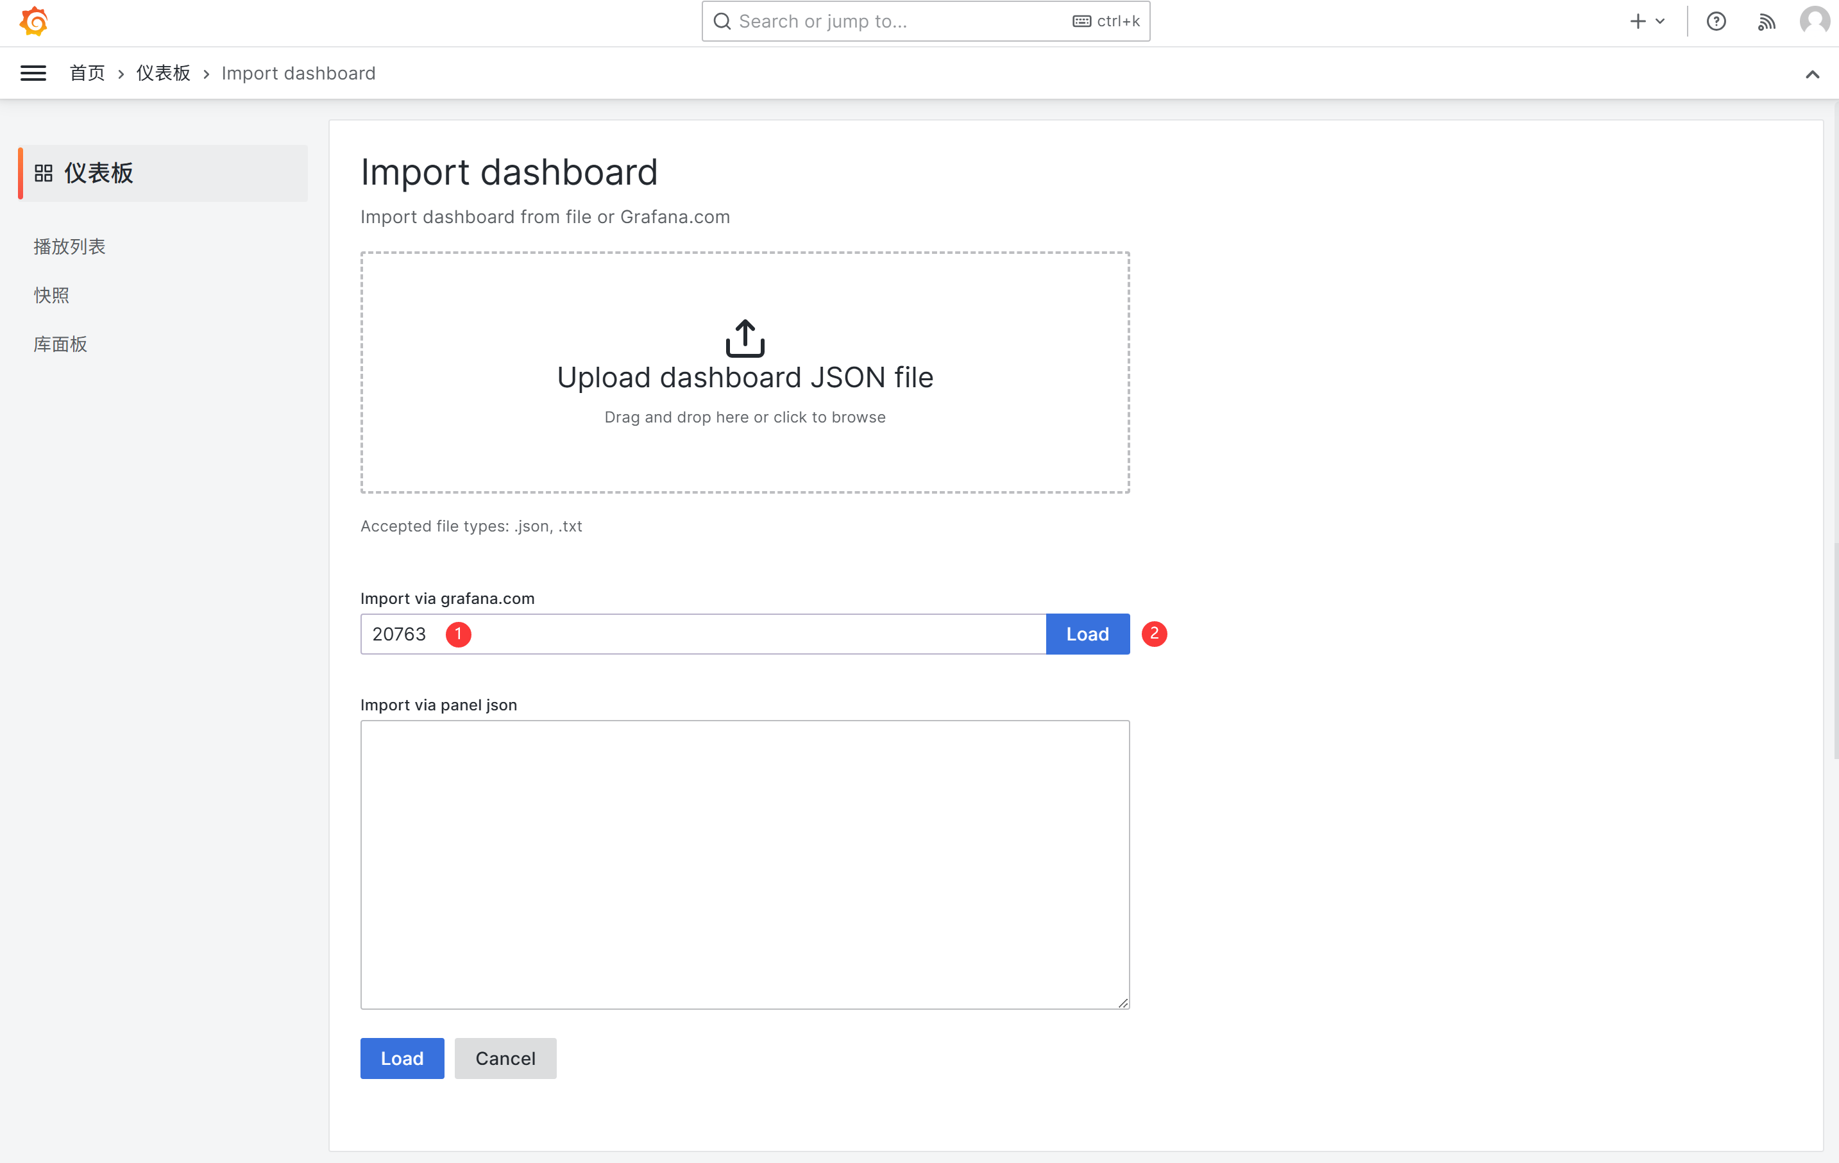1839x1163 pixels.
Task: Go to 仪表板 breadcrumb
Action: coord(163,73)
